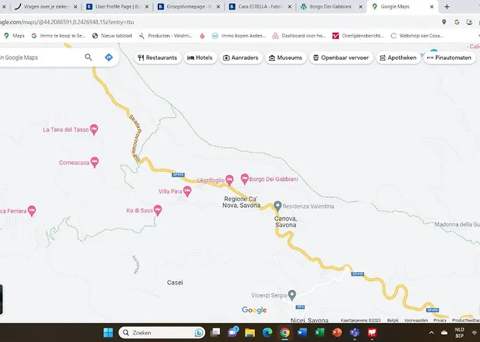Open the Producten - Vindmi... bookmark

[x=166, y=36]
